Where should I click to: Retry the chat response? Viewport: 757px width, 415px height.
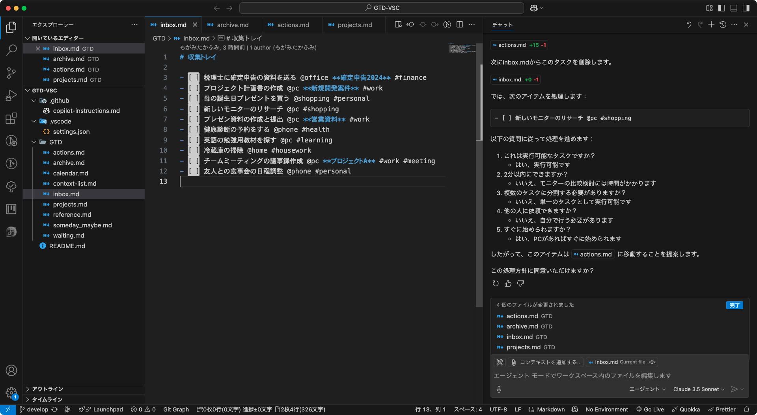tap(496, 283)
